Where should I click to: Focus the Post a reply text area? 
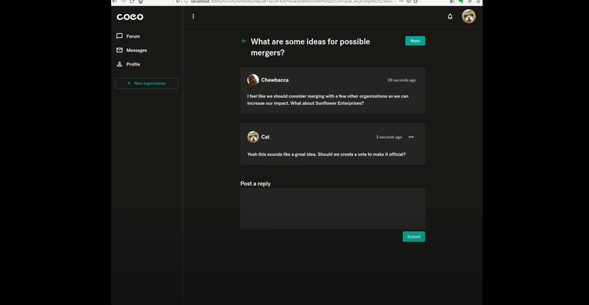pos(333,209)
